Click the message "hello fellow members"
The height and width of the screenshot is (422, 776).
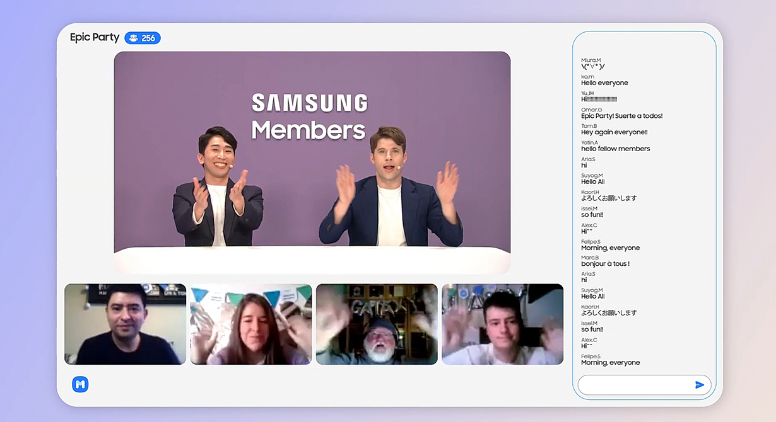pyautogui.click(x=615, y=149)
